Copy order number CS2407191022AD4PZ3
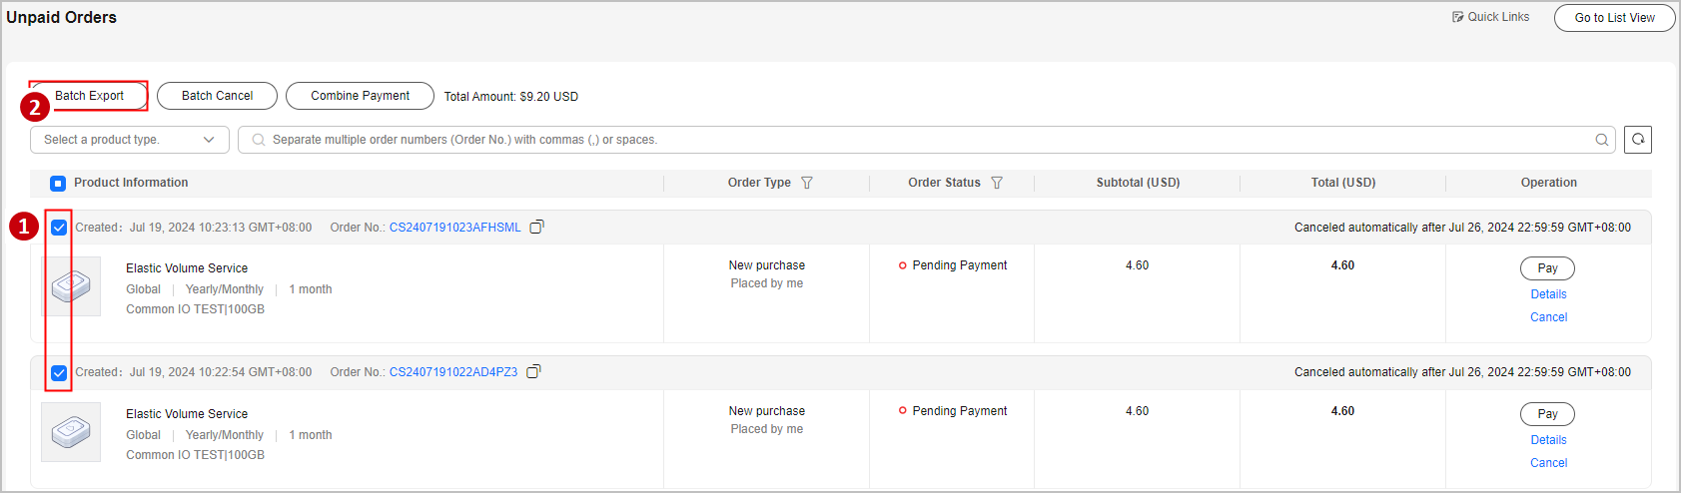Image resolution: width=1681 pixels, height=493 pixels. pos(533,372)
